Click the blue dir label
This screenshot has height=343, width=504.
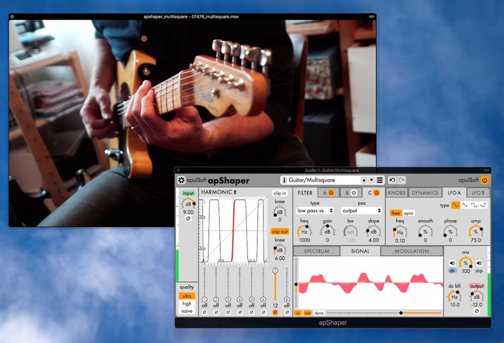(x=452, y=271)
